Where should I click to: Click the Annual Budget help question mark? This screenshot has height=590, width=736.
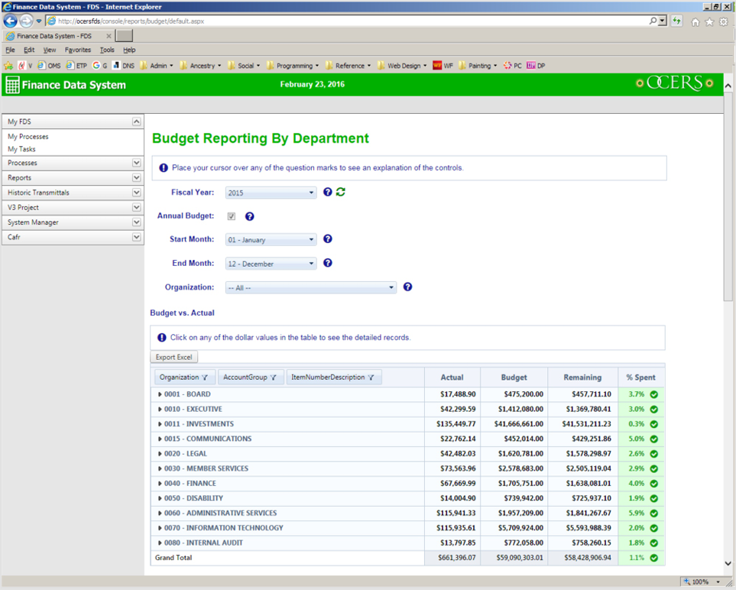pyautogui.click(x=250, y=216)
